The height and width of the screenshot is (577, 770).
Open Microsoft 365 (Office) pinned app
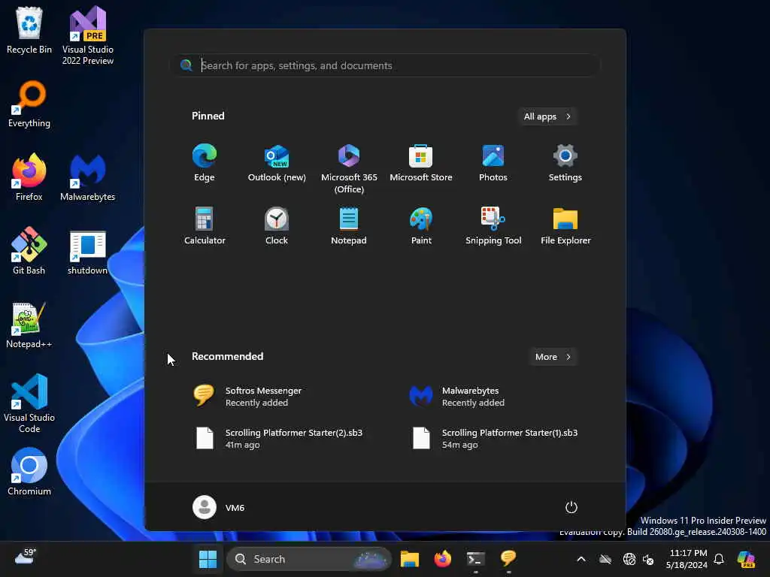click(x=349, y=168)
